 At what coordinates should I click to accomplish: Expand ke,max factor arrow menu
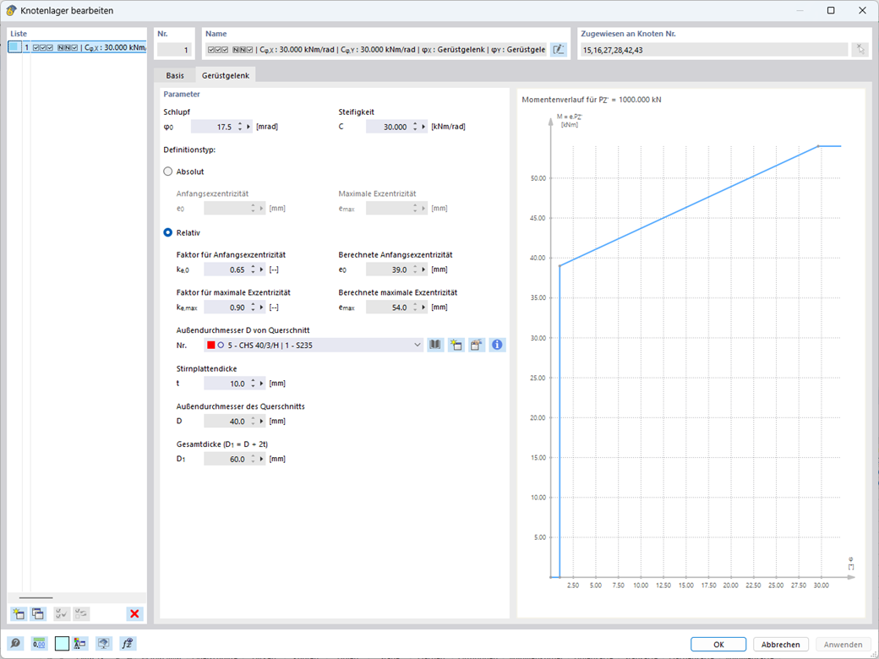click(x=262, y=307)
